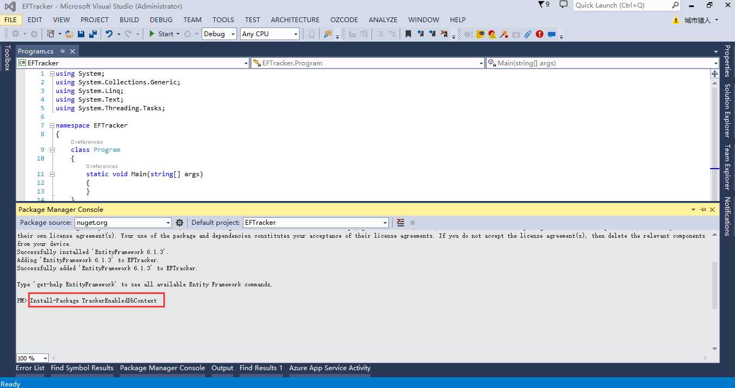Collapse the namespace EFTracker block
The image size is (735, 388).
(52, 125)
